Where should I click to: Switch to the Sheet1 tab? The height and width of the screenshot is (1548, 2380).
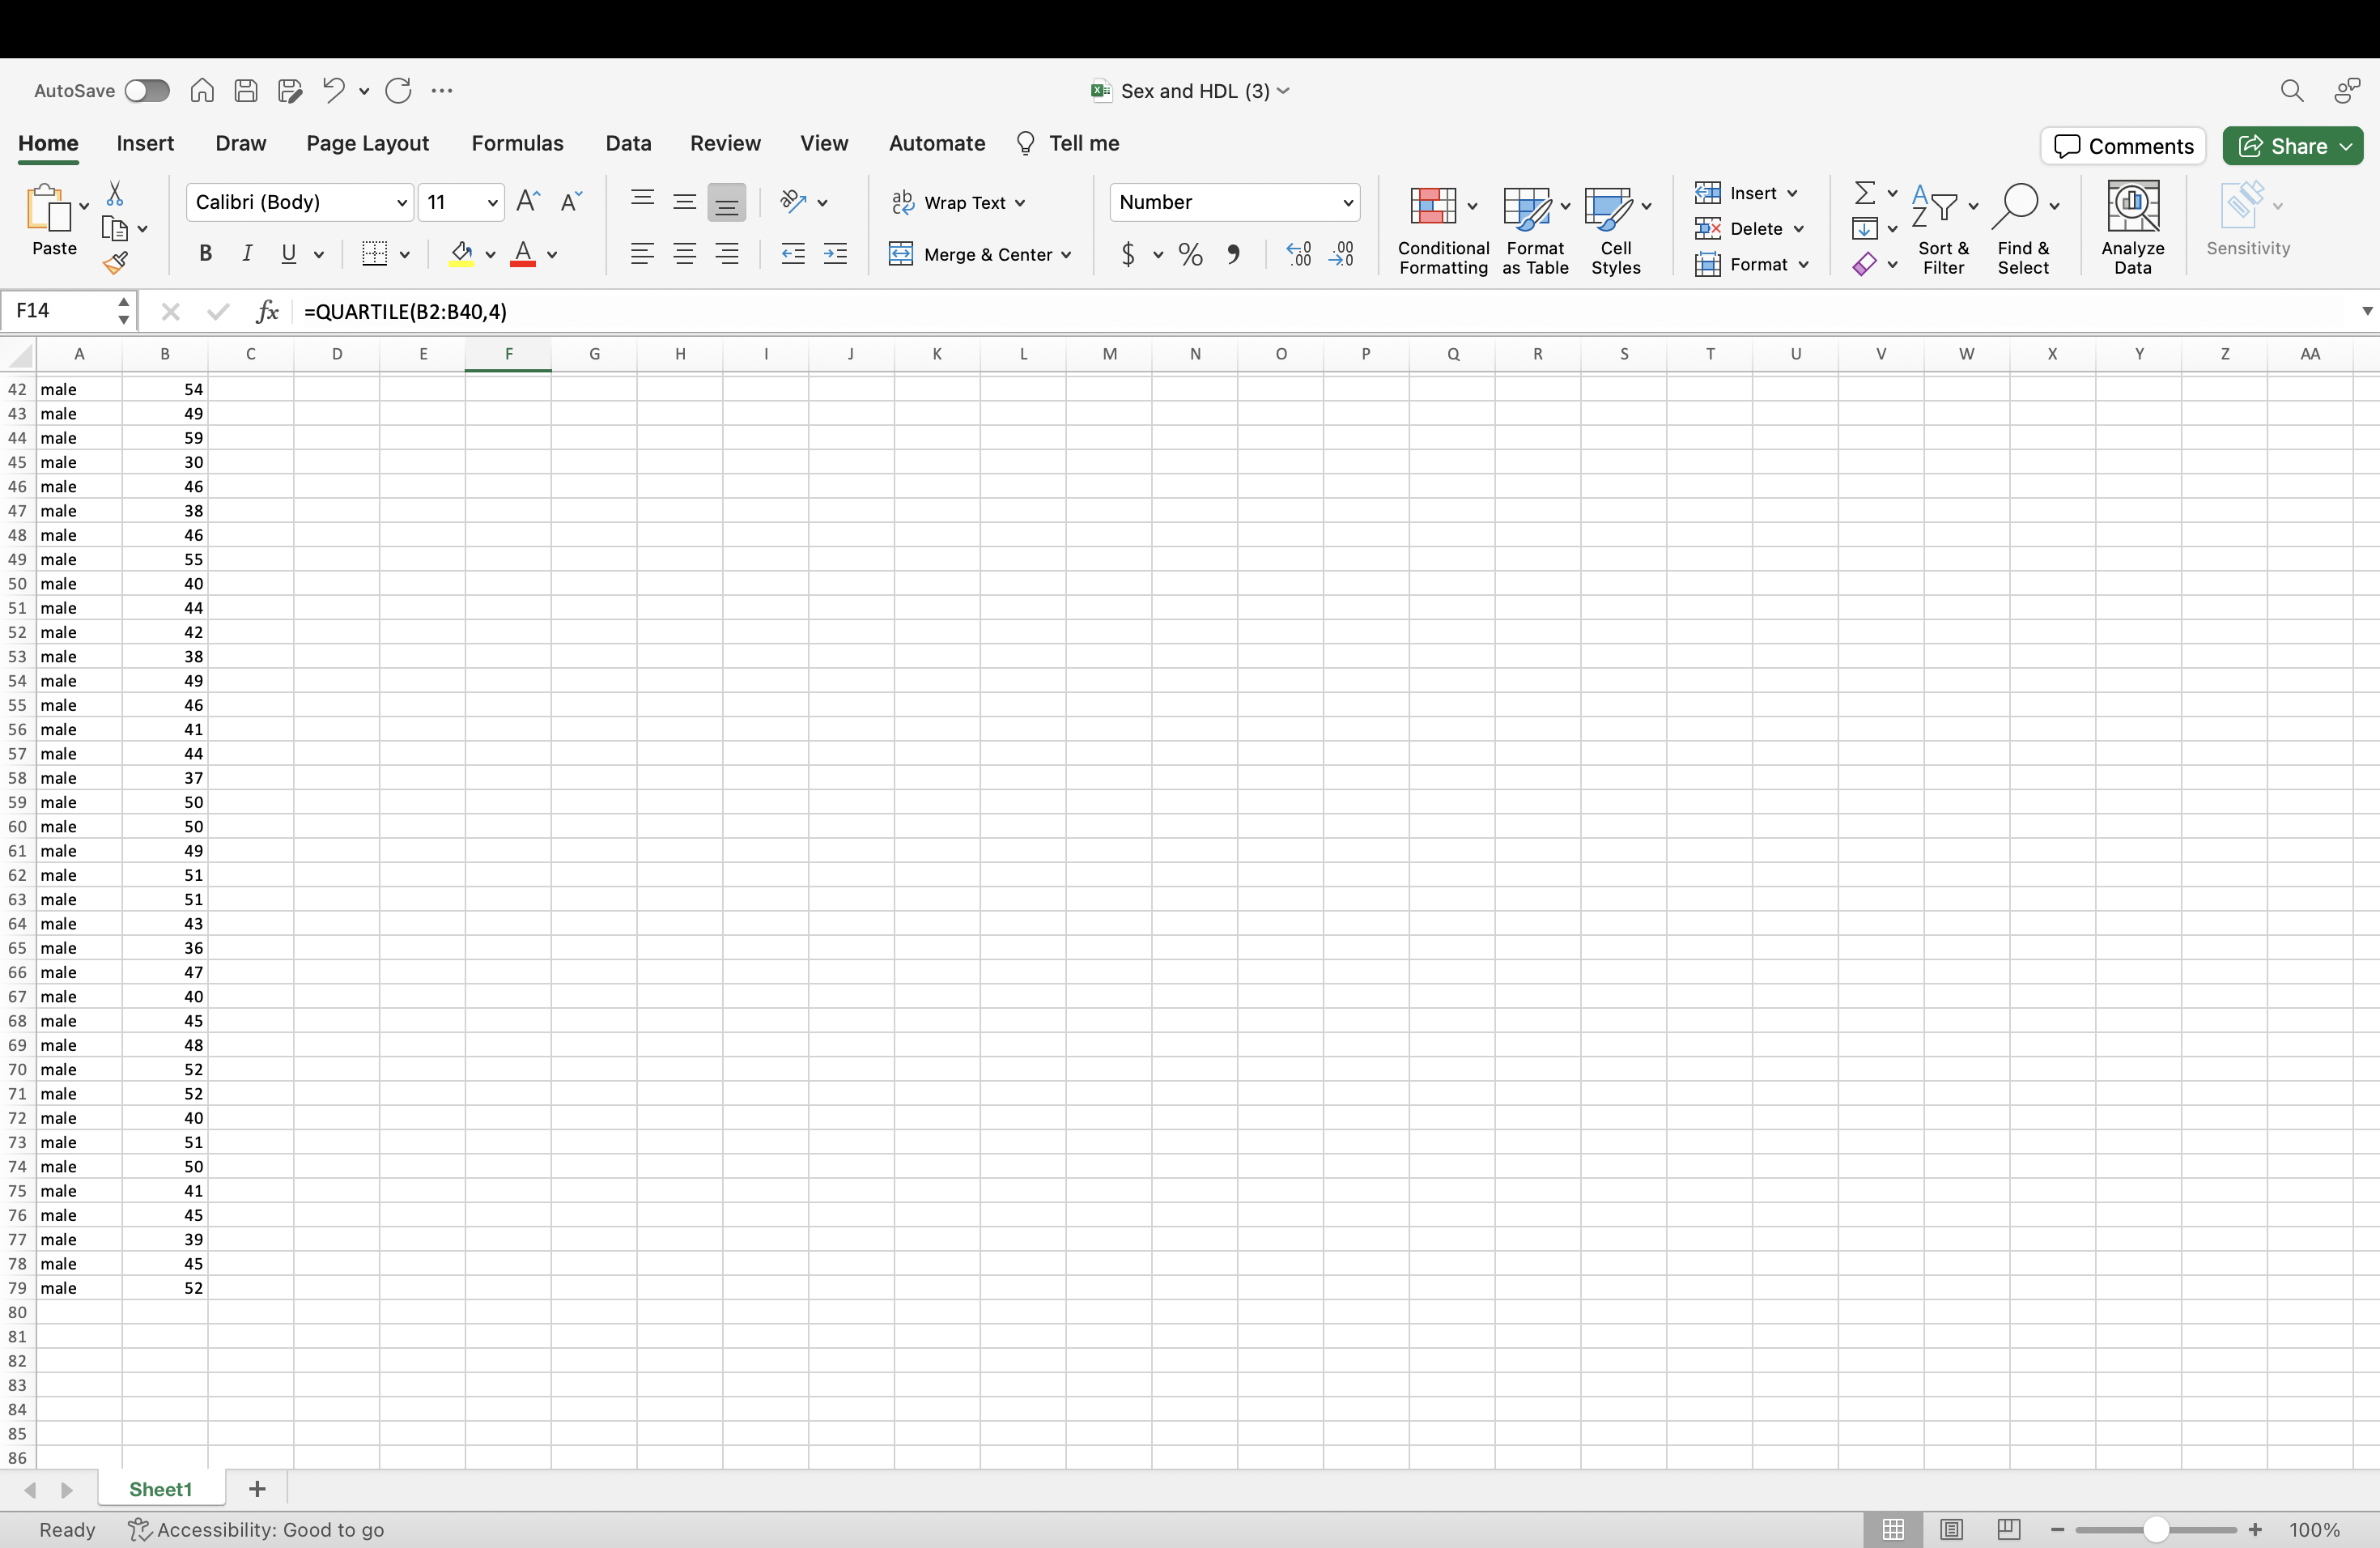pyautogui.click(x=160, y=1489)
